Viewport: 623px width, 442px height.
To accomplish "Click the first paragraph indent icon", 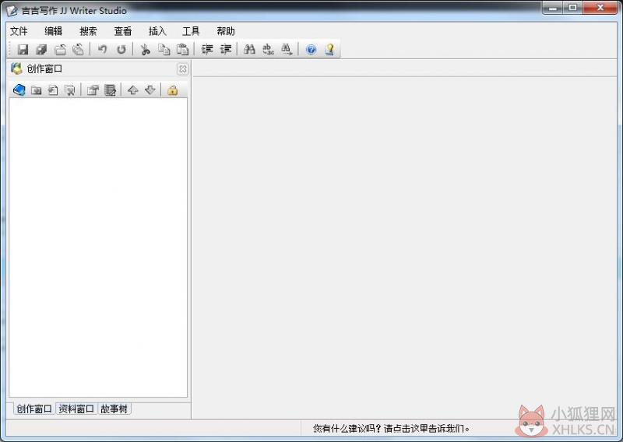I will tap(207, 49).
